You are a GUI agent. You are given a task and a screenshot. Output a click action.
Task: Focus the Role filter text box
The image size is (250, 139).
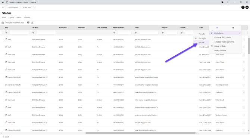(x=19, y=33)
